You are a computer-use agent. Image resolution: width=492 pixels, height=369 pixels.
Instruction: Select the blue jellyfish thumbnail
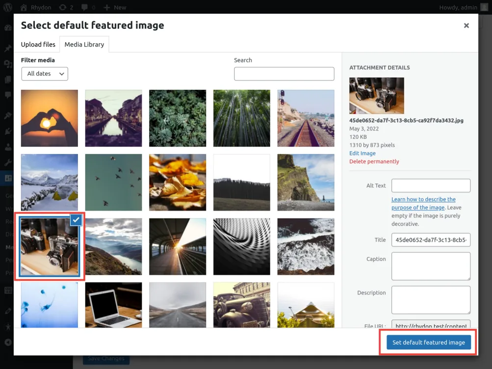50,305
